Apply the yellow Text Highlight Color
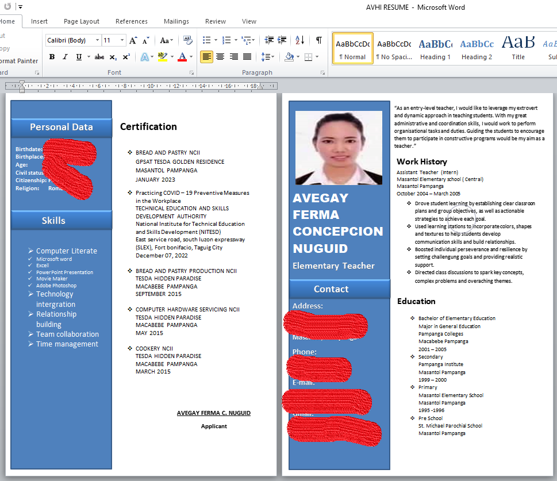 tap(163, 57)
